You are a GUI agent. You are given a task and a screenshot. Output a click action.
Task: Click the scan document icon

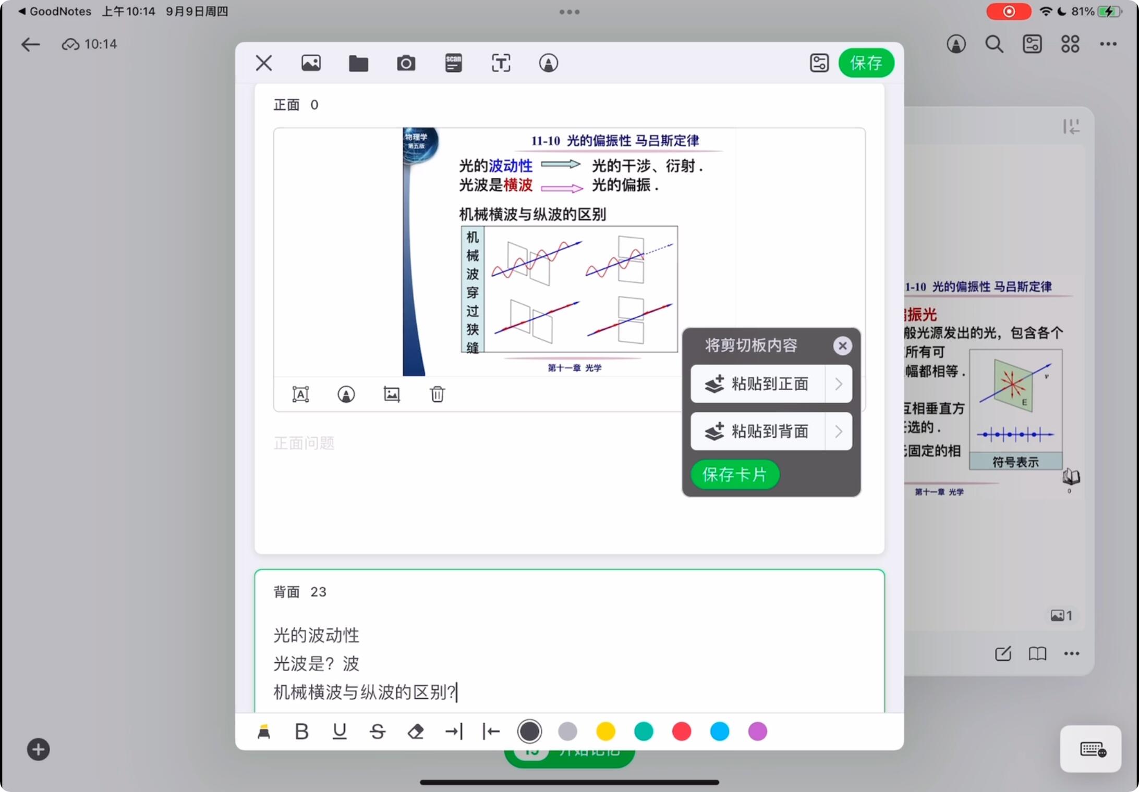pyautogui.click(x=453, y=64)
